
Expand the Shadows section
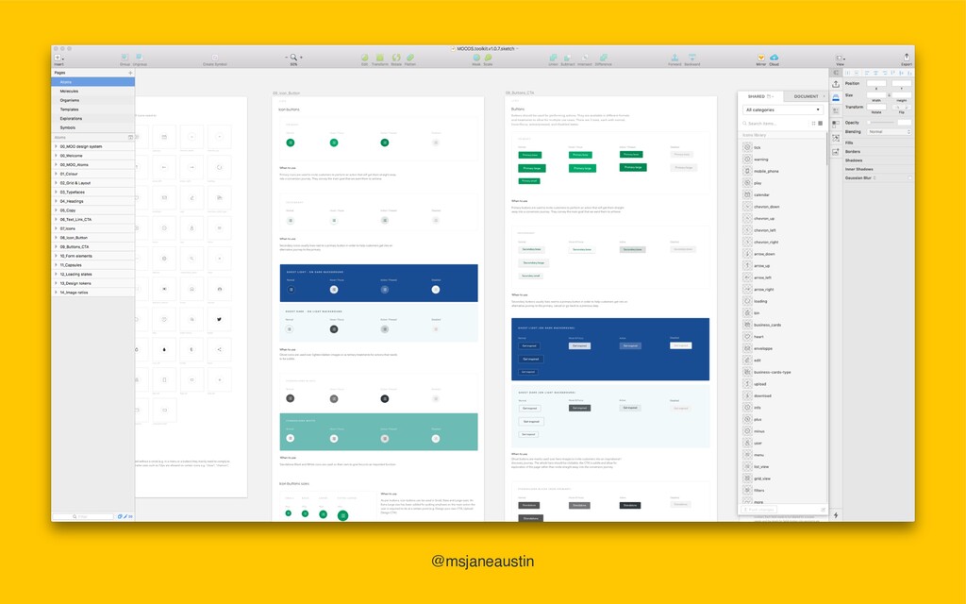[853, 160]
